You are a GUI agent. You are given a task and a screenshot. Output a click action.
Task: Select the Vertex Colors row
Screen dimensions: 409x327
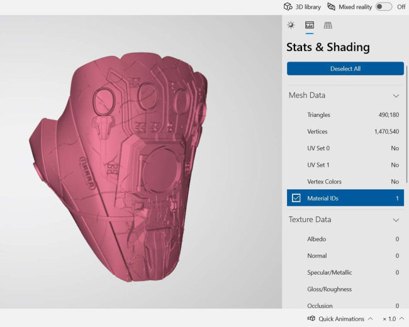pyautogui.click(x=345, y=182)
